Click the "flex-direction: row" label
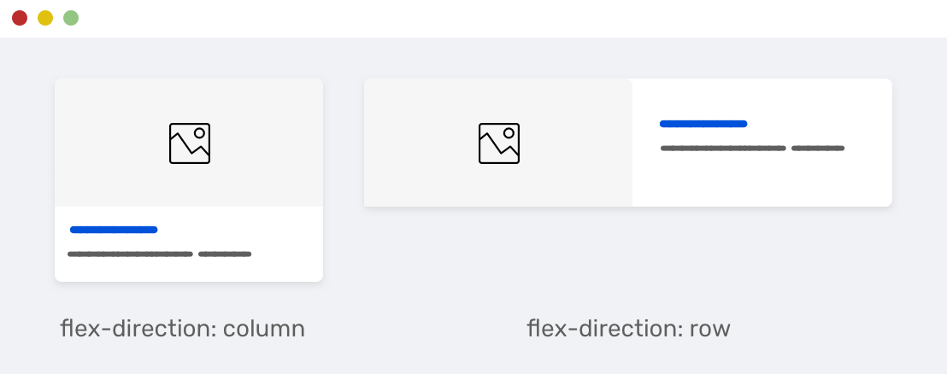This screenshot has width=947, height=374. [x=628, y=329]
